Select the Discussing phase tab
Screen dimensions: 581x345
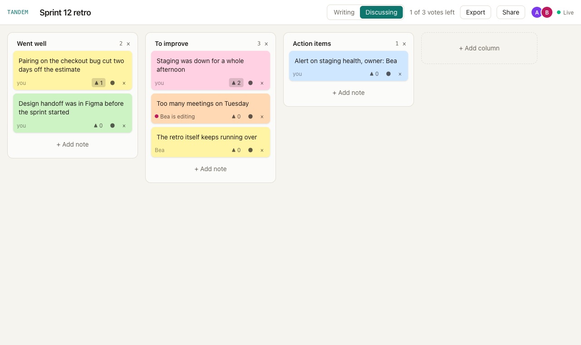pos(381,12)
